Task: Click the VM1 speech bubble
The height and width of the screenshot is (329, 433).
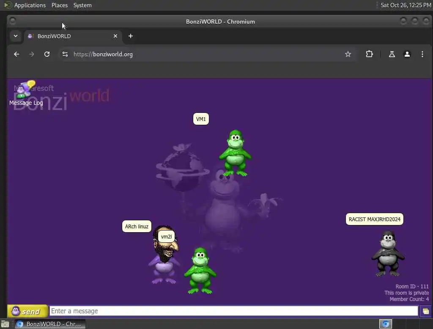Action: 201,119
